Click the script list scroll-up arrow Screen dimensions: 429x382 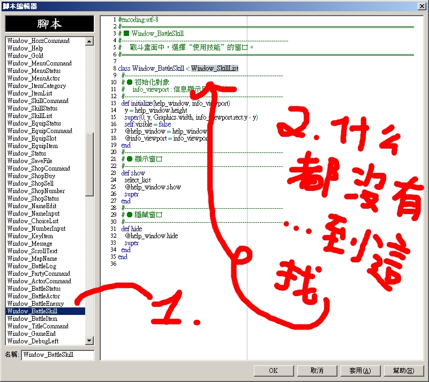tap(89, 41)
